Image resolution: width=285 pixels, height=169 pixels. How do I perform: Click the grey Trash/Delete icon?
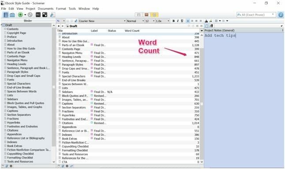(30, 15)
